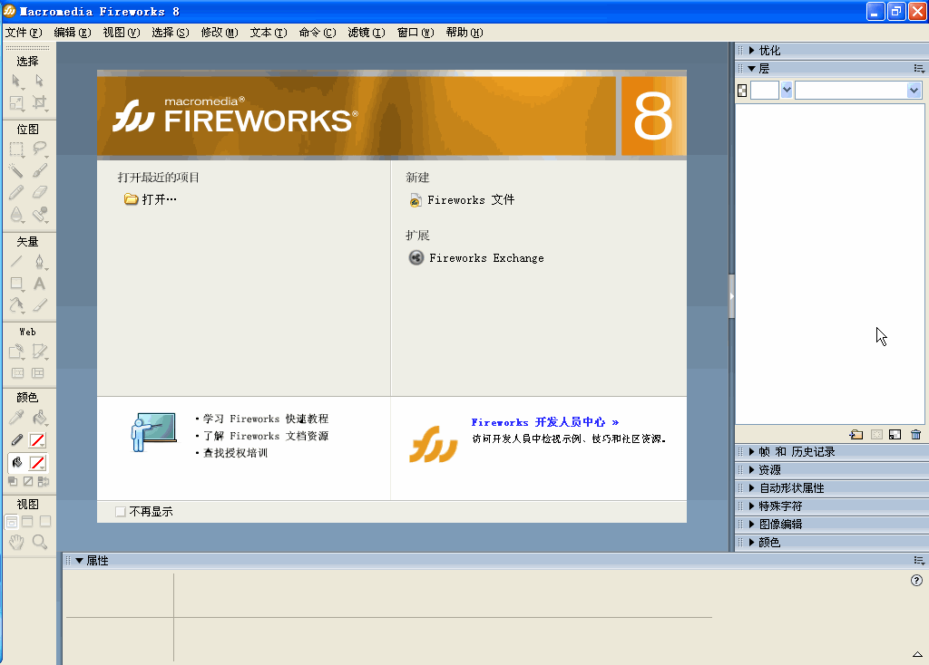This screenshot has height=665, width=929.
Task: Switch to full screen mode
Action: pos(45,522)
